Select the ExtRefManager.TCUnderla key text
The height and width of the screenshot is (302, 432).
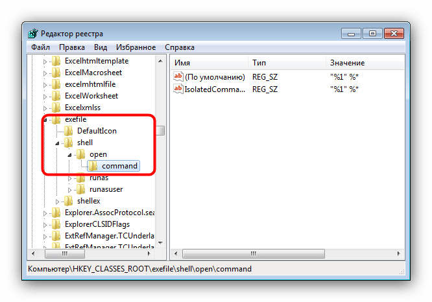110,236
